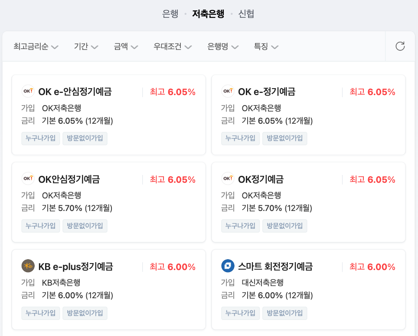Open the 금액 filter dropdown
Screen dimensions: 418x336
[125, 47]
